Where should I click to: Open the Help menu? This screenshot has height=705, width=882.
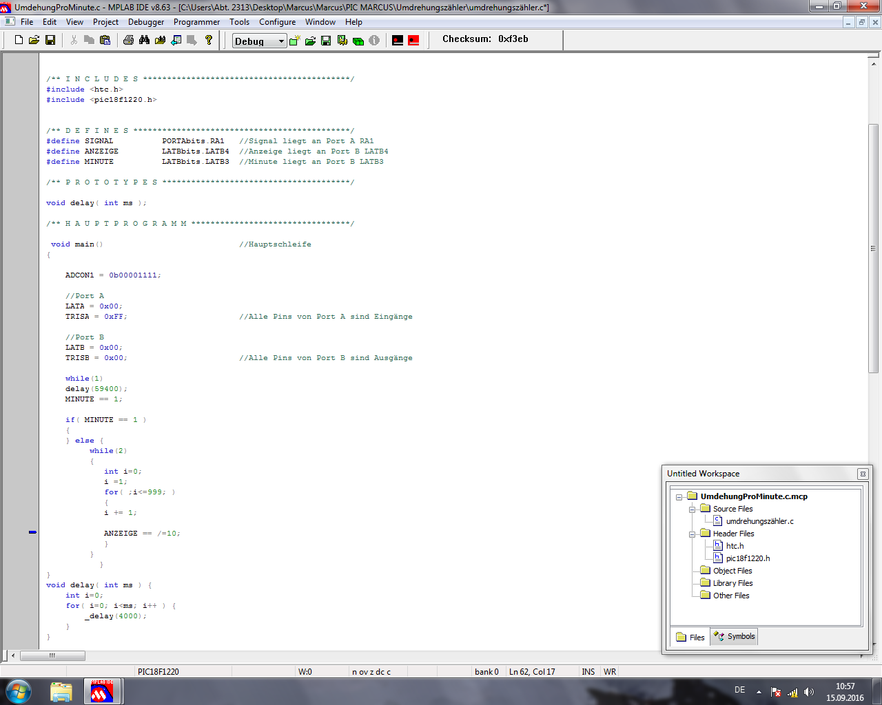tap(353, 22)
